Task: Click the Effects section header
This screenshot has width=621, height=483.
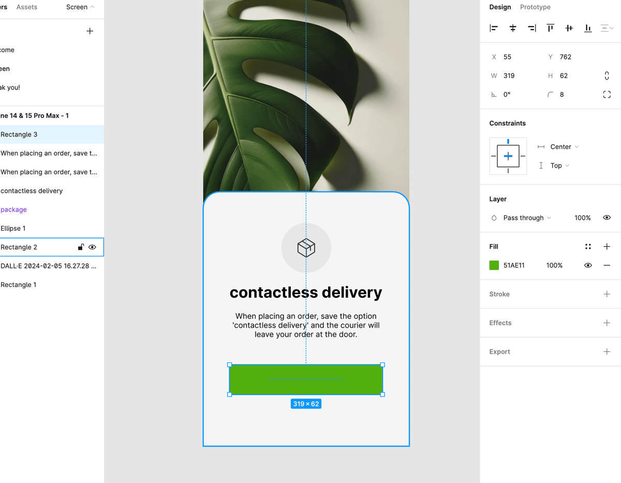Action: (500, 323)
